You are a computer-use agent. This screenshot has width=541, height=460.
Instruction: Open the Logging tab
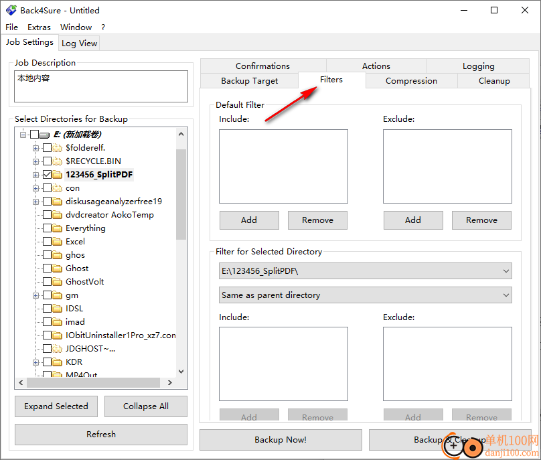click(x=478, y=66)
